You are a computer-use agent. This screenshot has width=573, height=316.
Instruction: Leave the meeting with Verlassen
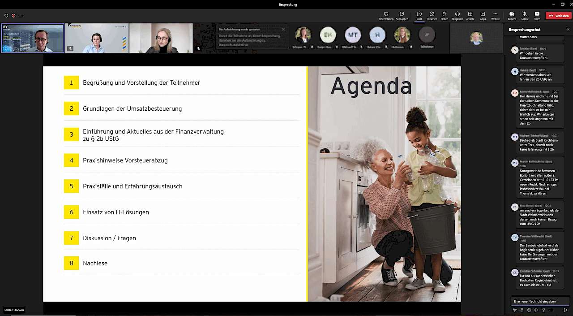(559, 16)
